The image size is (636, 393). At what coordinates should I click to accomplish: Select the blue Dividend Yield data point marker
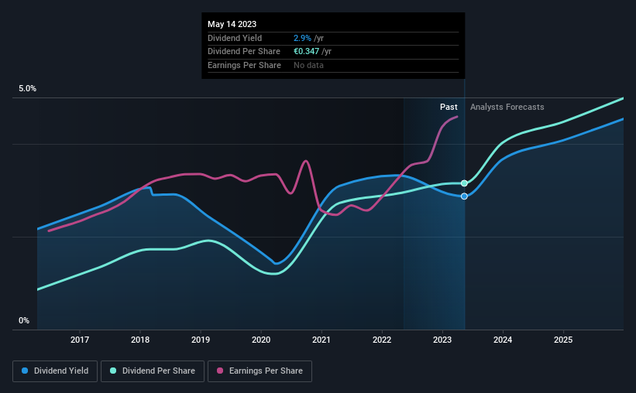click(x=464, y=196)
